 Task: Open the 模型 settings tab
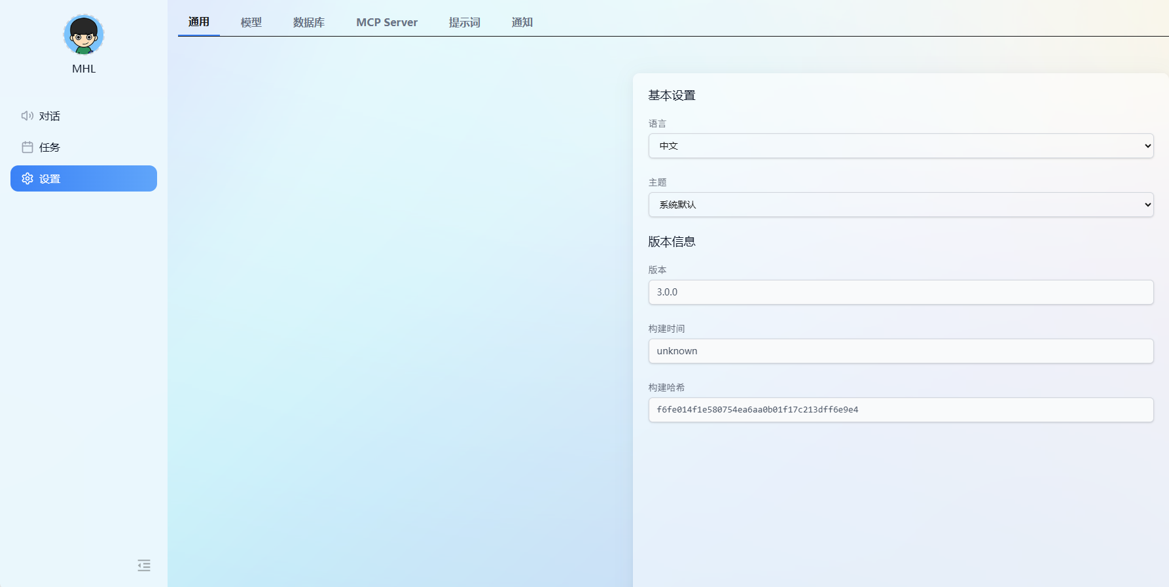(251, 22)
